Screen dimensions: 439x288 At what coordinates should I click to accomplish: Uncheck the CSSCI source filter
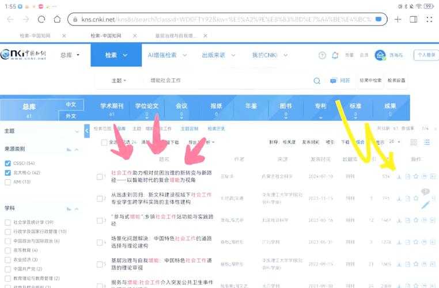(x=8, y=163)
